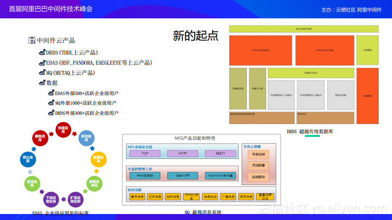The width and height of the screenshot is (392, 220).
Task: Click the 消息轨迹 feature box
Action: coord(210,197)
